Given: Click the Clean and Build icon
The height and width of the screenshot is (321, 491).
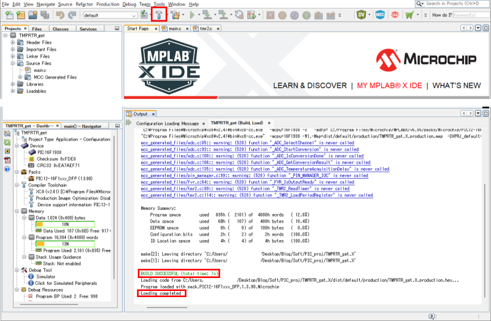Looking at the screenshot, I should (177, 14).
